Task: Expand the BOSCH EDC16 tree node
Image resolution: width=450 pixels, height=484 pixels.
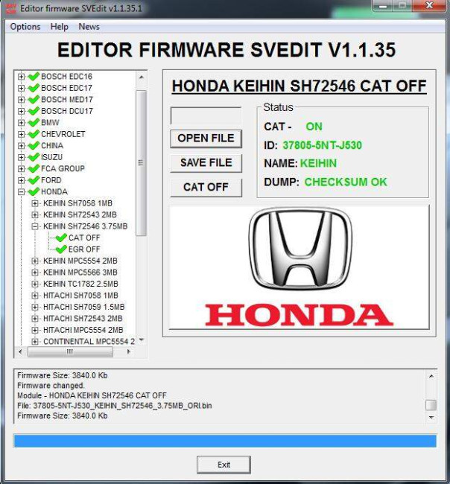Action: pos(21,76)
